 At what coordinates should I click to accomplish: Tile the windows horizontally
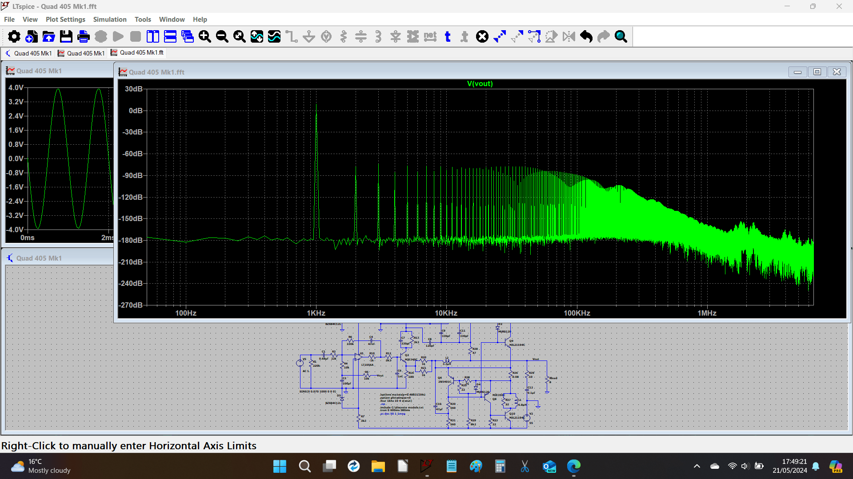tap(170, 36)
